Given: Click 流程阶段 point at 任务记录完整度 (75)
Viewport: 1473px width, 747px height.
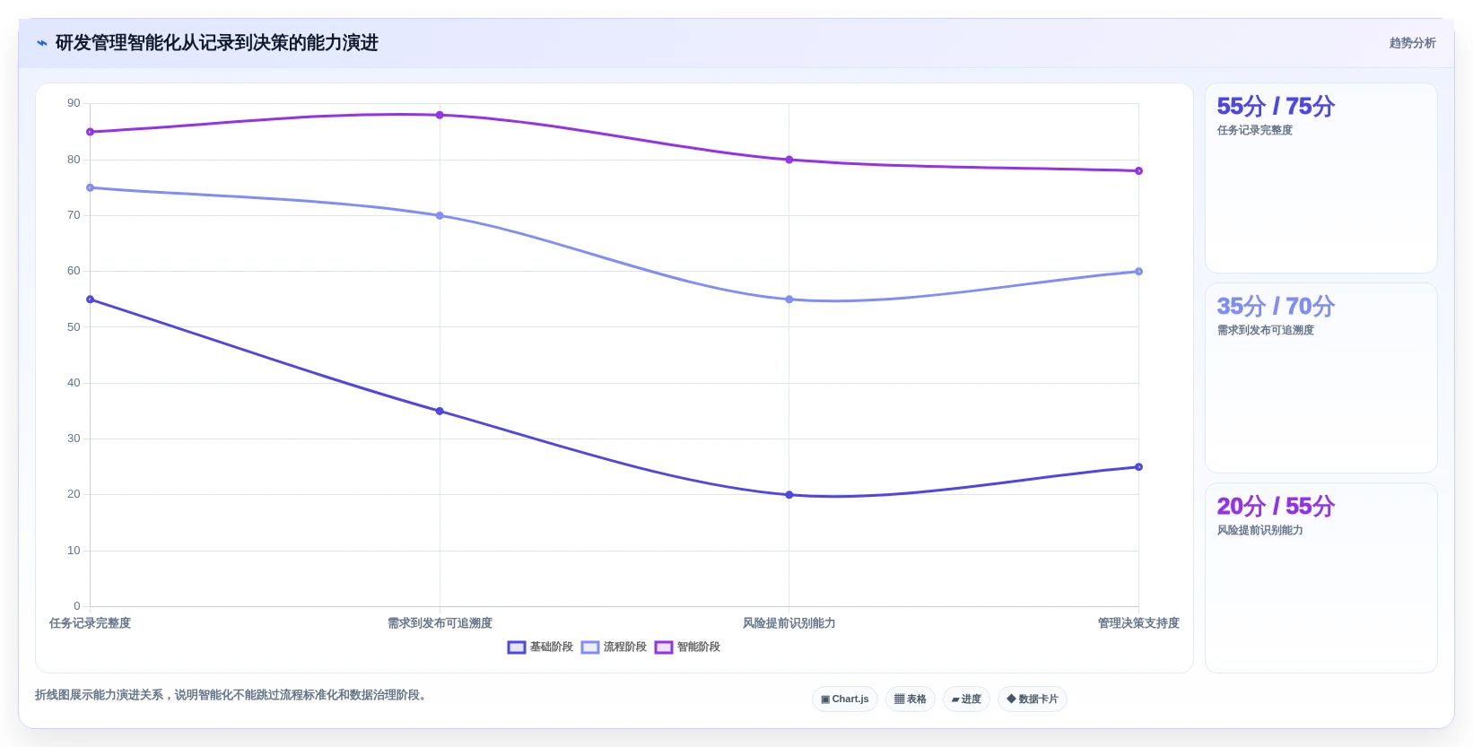Looking at the screenshot, I should 90,187.
